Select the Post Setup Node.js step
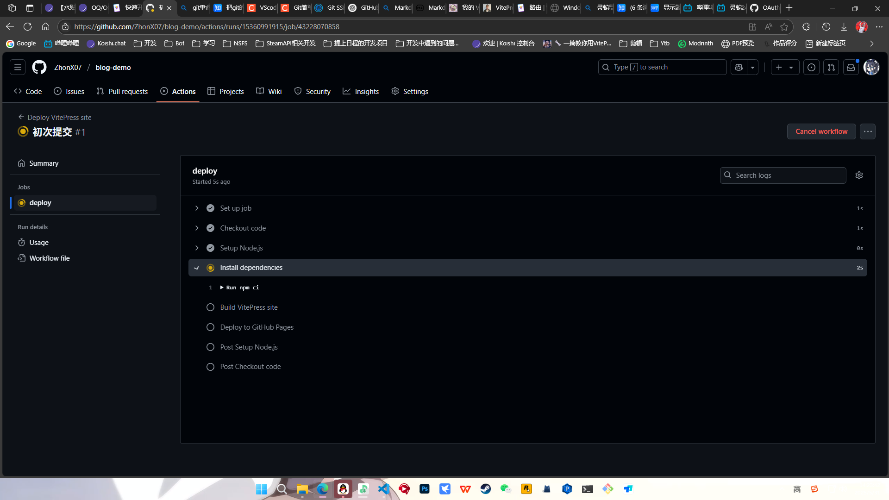Screen dimensions: 889x500 (249, 347)
